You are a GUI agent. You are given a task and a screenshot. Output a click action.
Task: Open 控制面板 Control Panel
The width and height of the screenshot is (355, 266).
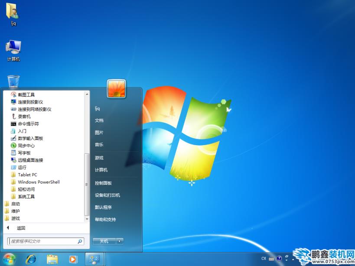103,183
